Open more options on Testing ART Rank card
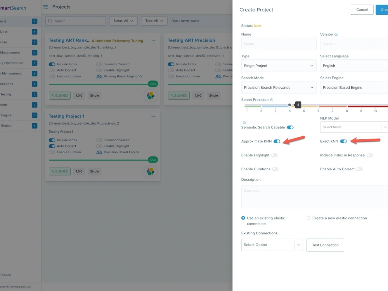Image resolution: width=388 pixels, height=291 pixels. click(153, 41)
